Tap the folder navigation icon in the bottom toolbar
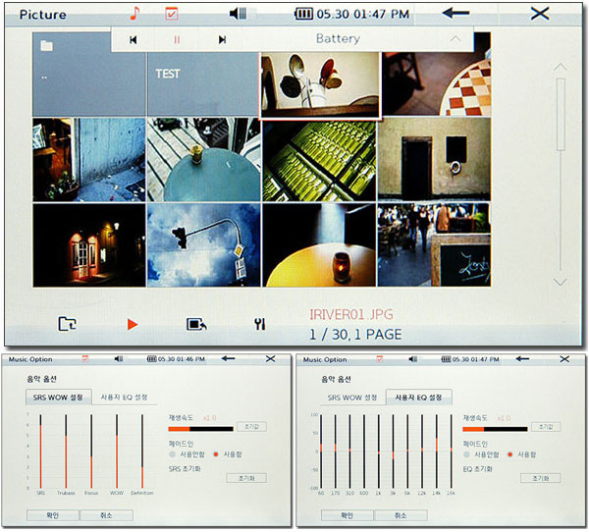This screenshot has height=532, width=589. pos(67,324)
